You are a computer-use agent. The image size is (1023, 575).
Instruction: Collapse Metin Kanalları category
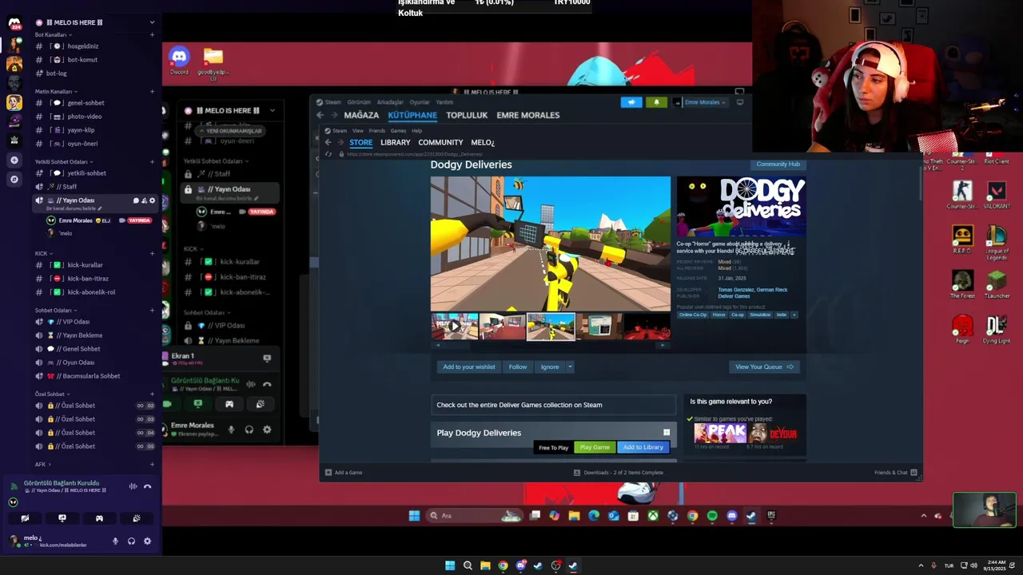56,92
